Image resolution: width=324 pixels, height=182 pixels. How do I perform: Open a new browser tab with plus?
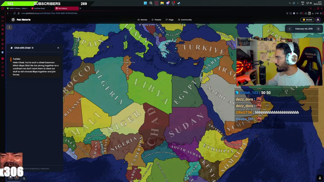pos(80,8)
